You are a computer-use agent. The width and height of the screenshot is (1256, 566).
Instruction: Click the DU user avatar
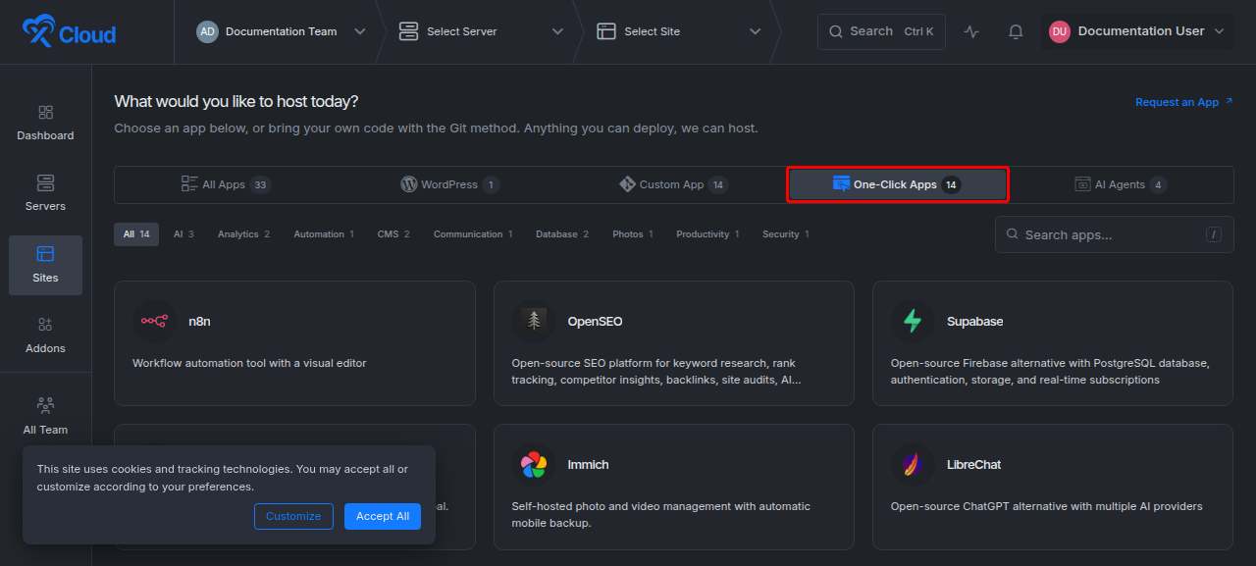tap(1060, 31)
